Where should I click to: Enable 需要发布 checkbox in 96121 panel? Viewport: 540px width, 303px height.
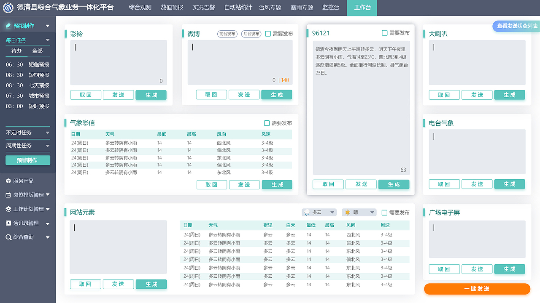(384, 33)
